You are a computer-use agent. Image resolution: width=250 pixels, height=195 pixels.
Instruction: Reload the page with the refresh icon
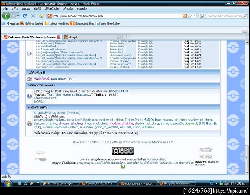[25, 16]
